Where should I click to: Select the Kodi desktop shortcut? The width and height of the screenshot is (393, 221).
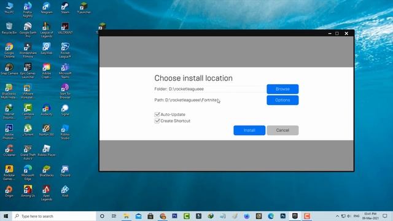[65, 192]
